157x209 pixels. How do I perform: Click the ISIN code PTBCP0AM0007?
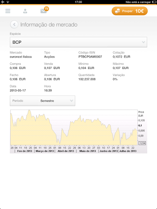point(90,57)
